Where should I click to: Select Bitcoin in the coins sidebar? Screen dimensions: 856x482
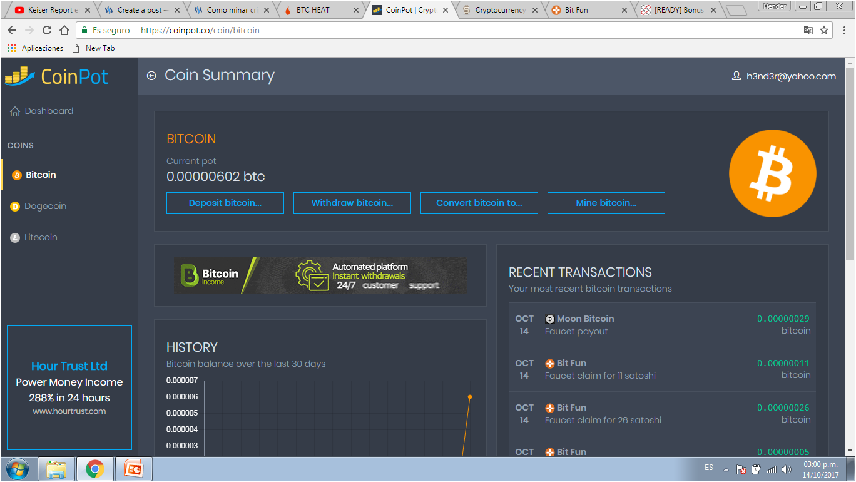(34, 175)
